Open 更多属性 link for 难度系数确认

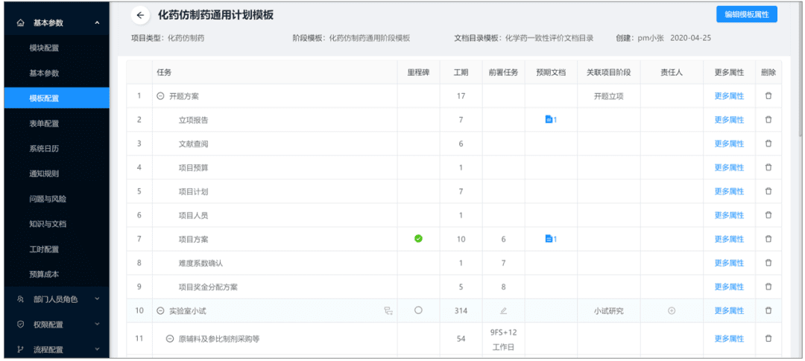[729, 263]
